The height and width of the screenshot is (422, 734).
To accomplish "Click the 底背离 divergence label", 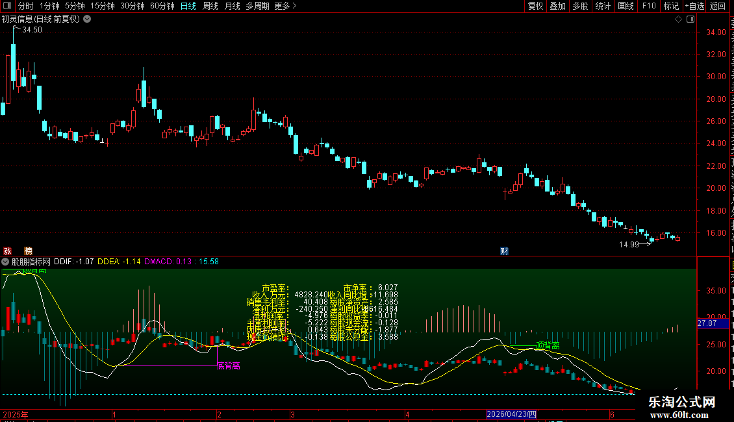I will click(229, 366).
